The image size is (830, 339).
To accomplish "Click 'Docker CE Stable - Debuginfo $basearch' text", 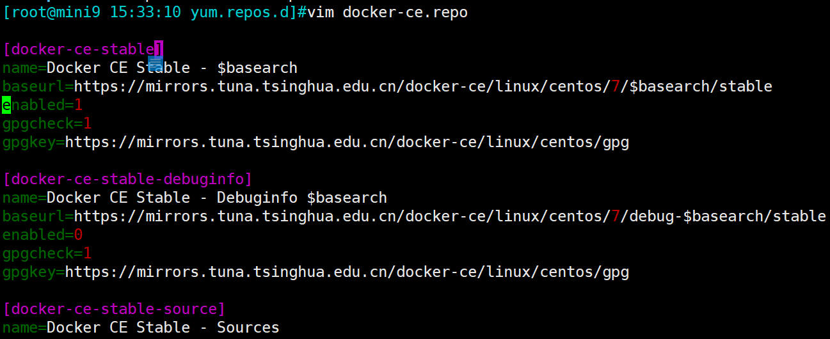I will click(x=217, y=198).
